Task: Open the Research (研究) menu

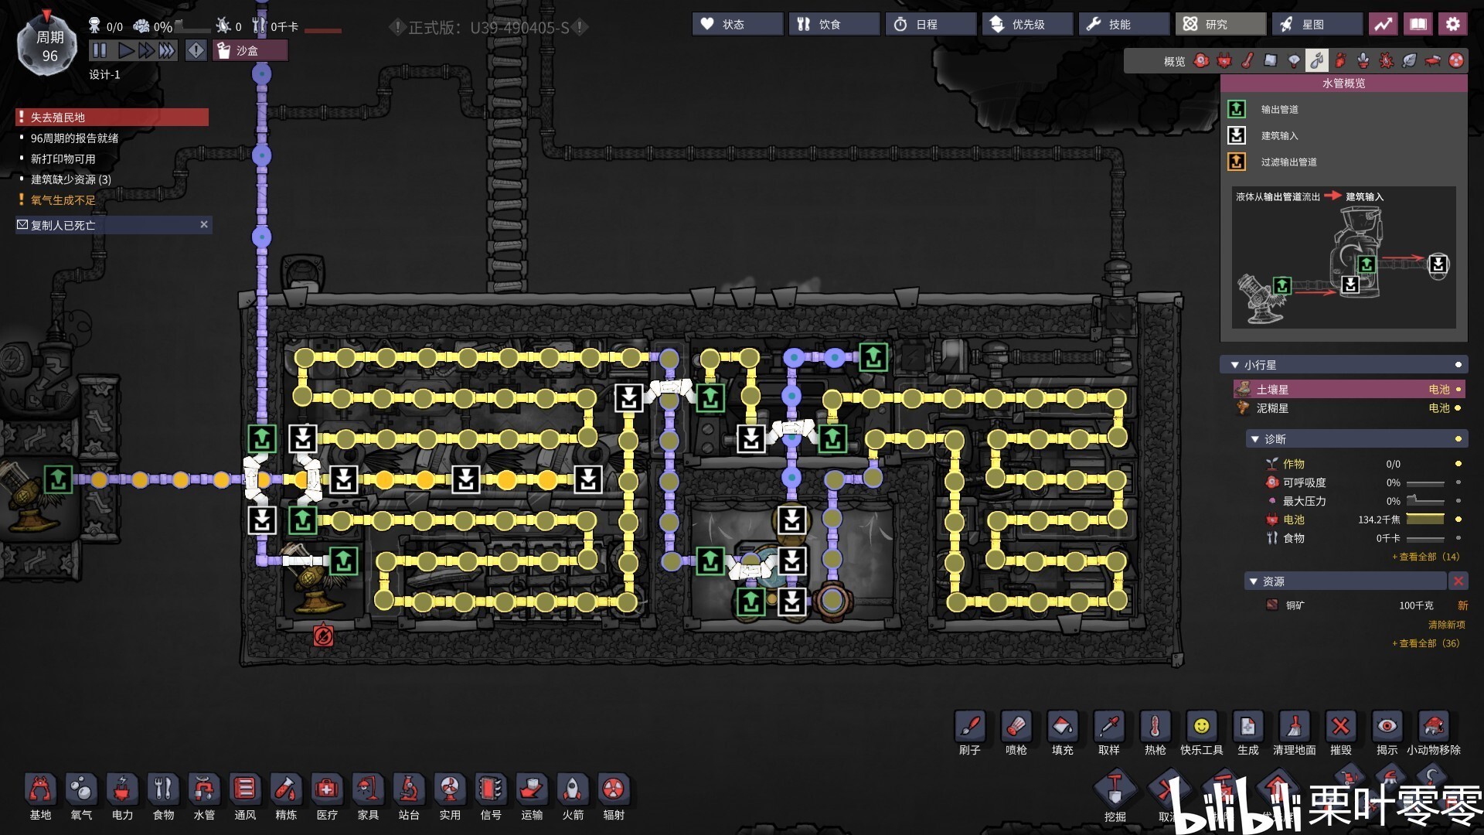Action: pos(1220,24)
